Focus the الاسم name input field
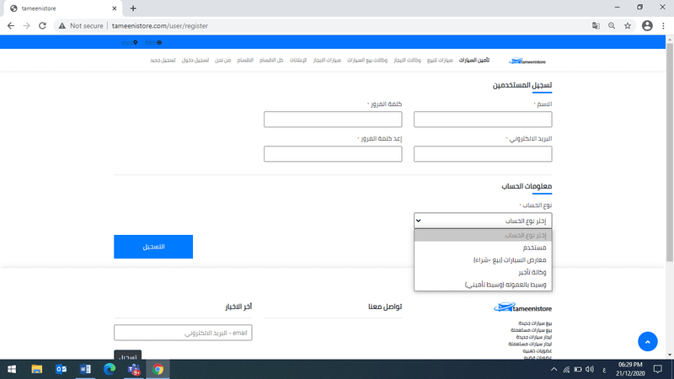This screenshot has height=379, width=674. click(x=483, y=119)
